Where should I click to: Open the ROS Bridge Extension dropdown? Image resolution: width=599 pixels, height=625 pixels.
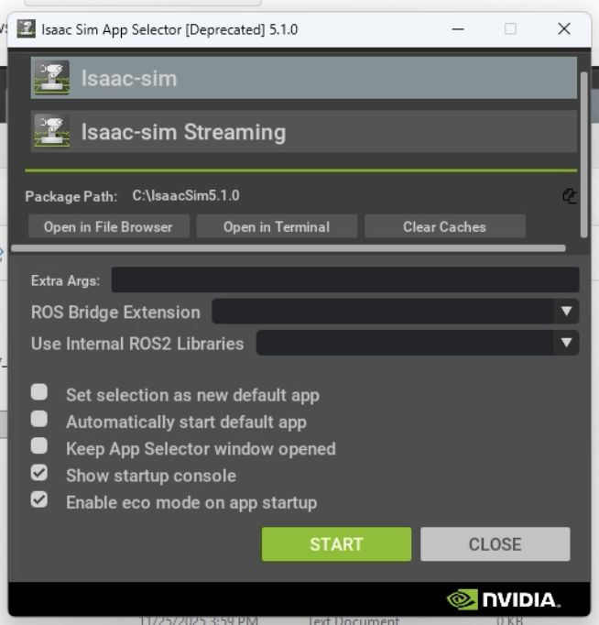(395, 312)
